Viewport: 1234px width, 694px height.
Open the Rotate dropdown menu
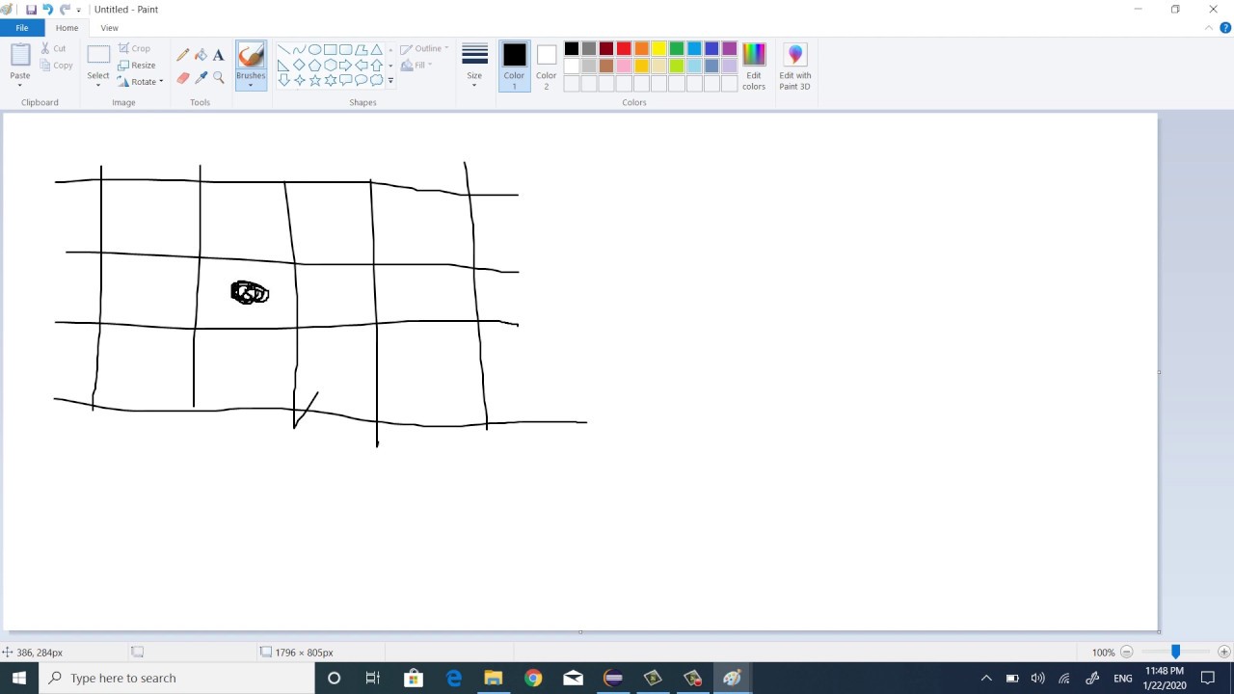(141, 82)
